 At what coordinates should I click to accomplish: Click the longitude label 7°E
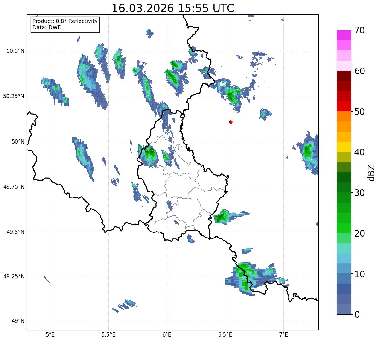coord(284,334)
